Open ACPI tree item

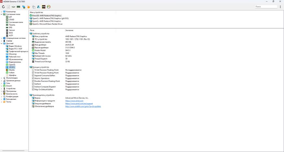(11, 35)
